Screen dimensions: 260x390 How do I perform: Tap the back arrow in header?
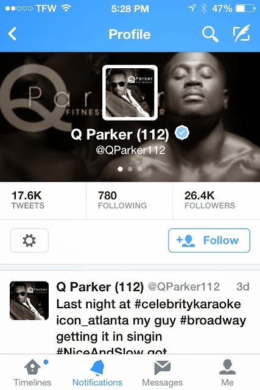tap(12, 34)
